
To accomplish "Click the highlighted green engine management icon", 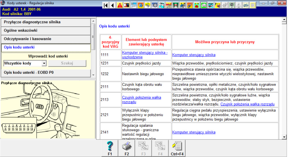I will [x=204, y=5].
